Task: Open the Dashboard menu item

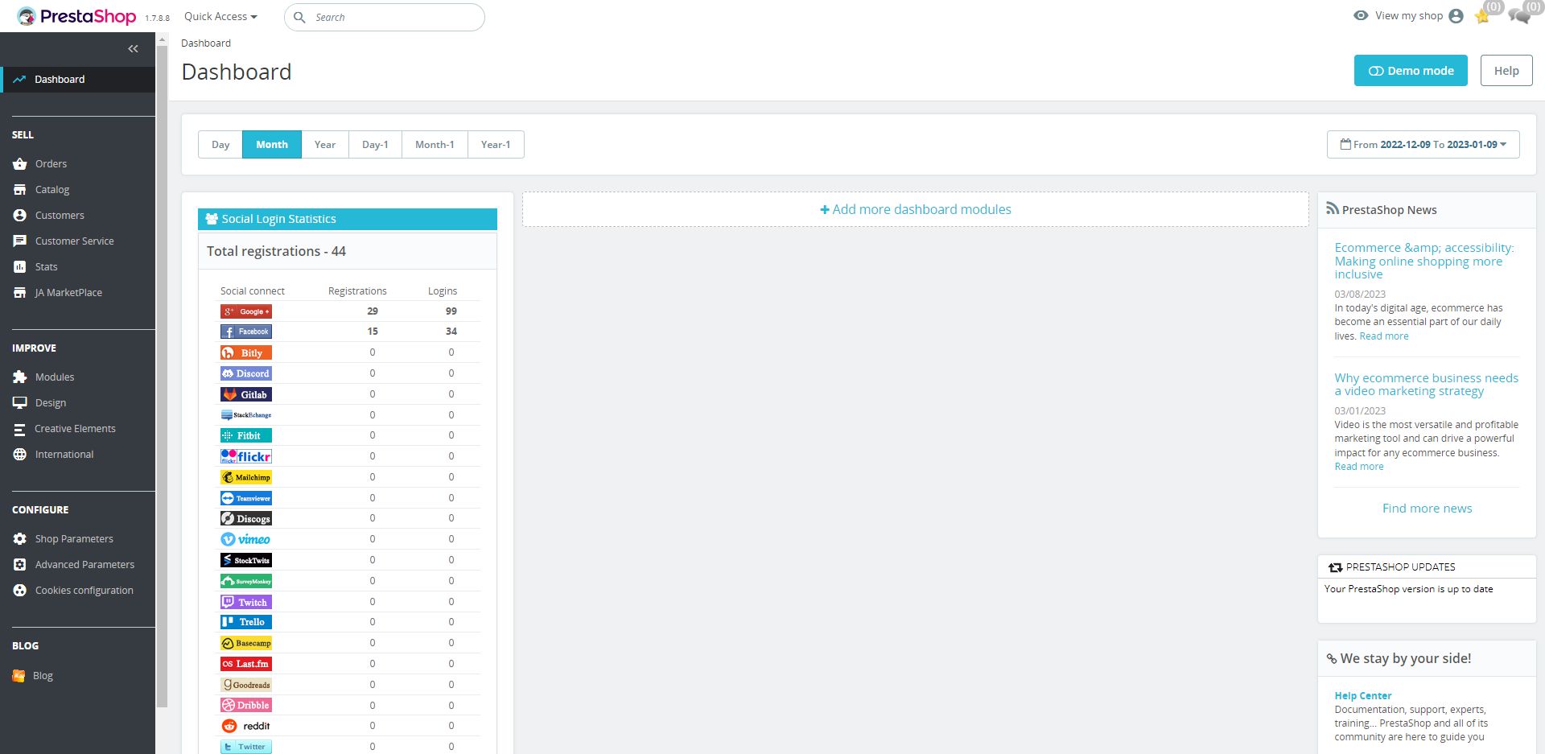Action: (78, 79)
